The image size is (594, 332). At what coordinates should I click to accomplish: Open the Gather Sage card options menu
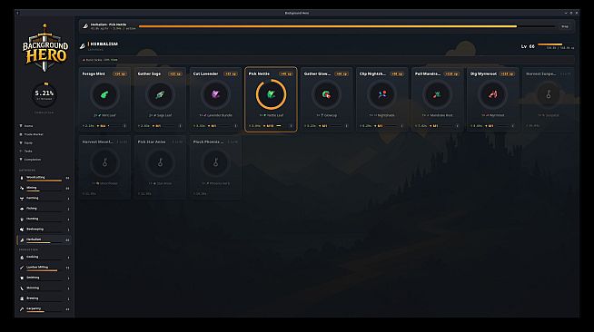[180, 126]
